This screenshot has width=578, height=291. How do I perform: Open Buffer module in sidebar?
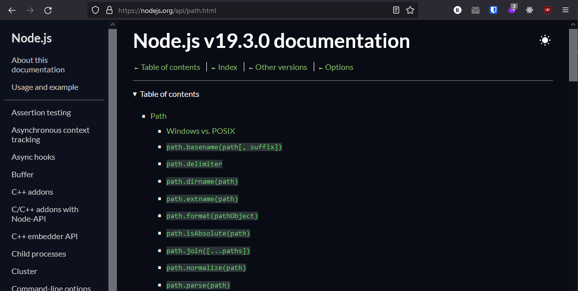(x=22, y=175)
